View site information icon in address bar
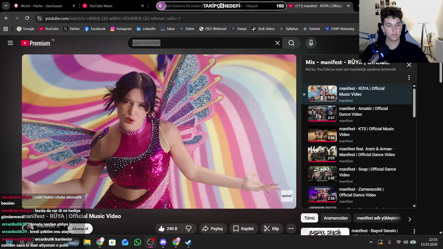Screen dimensions: 443x249 click(x=39, y=18)
